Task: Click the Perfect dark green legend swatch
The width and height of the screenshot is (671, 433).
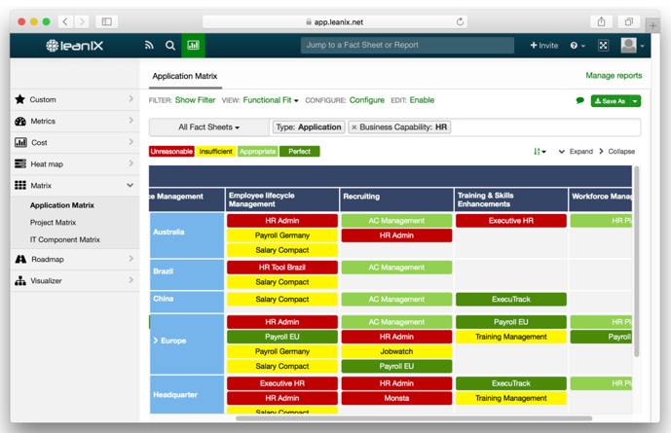Action: click(300, 152)
